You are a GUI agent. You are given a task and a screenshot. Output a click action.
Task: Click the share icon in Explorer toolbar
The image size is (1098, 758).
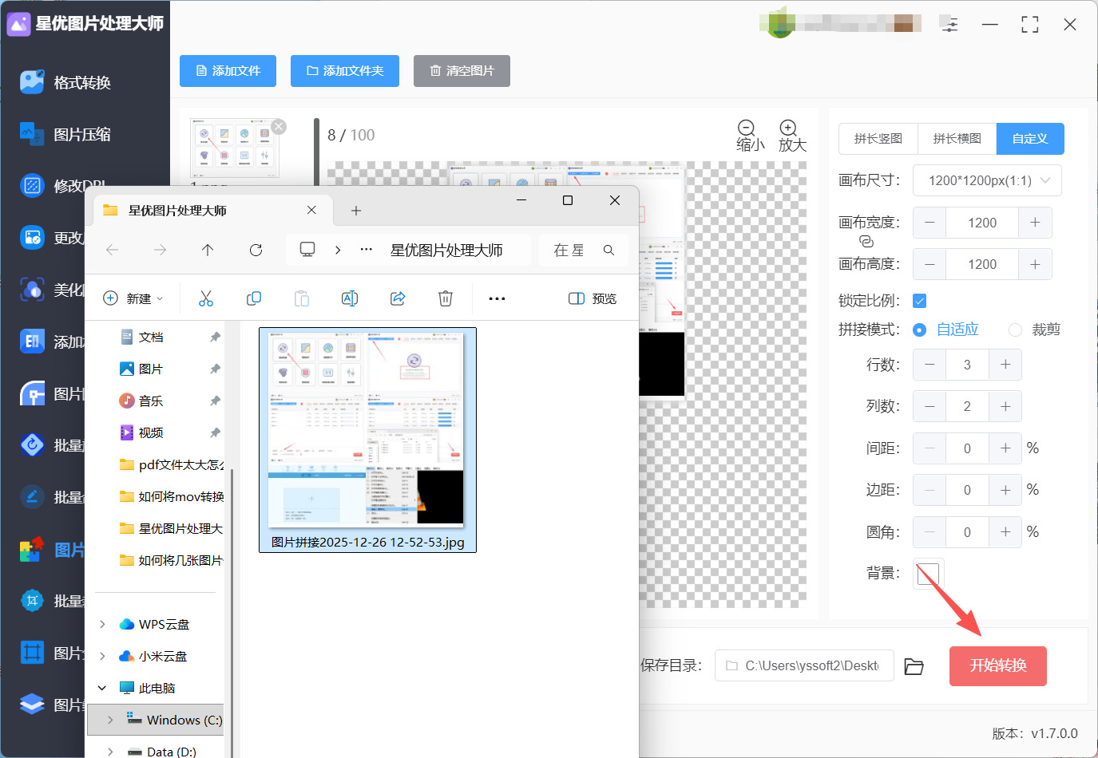tap(398, 298)
